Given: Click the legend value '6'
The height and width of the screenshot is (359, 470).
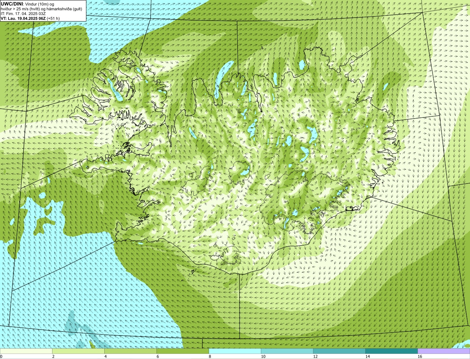Looking at the screenshot, I should pos(158,356).
